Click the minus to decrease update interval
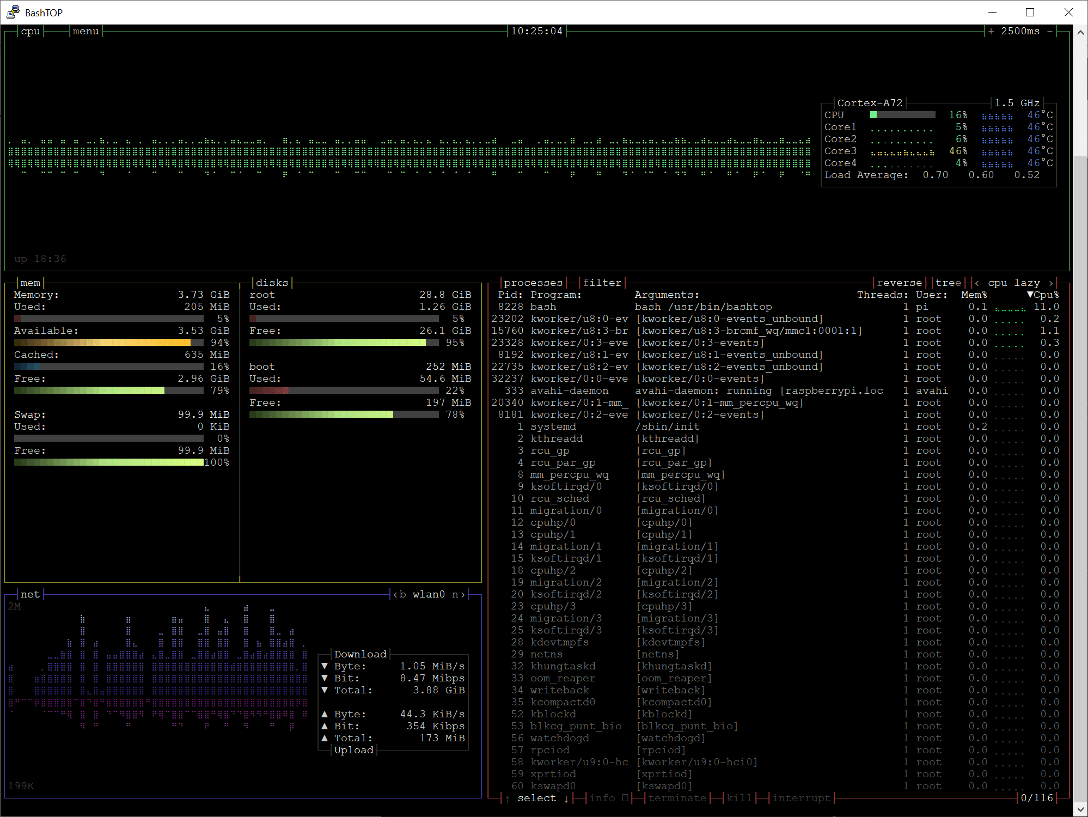This screenshot has height=817, width=1088. pos(1049,32)
